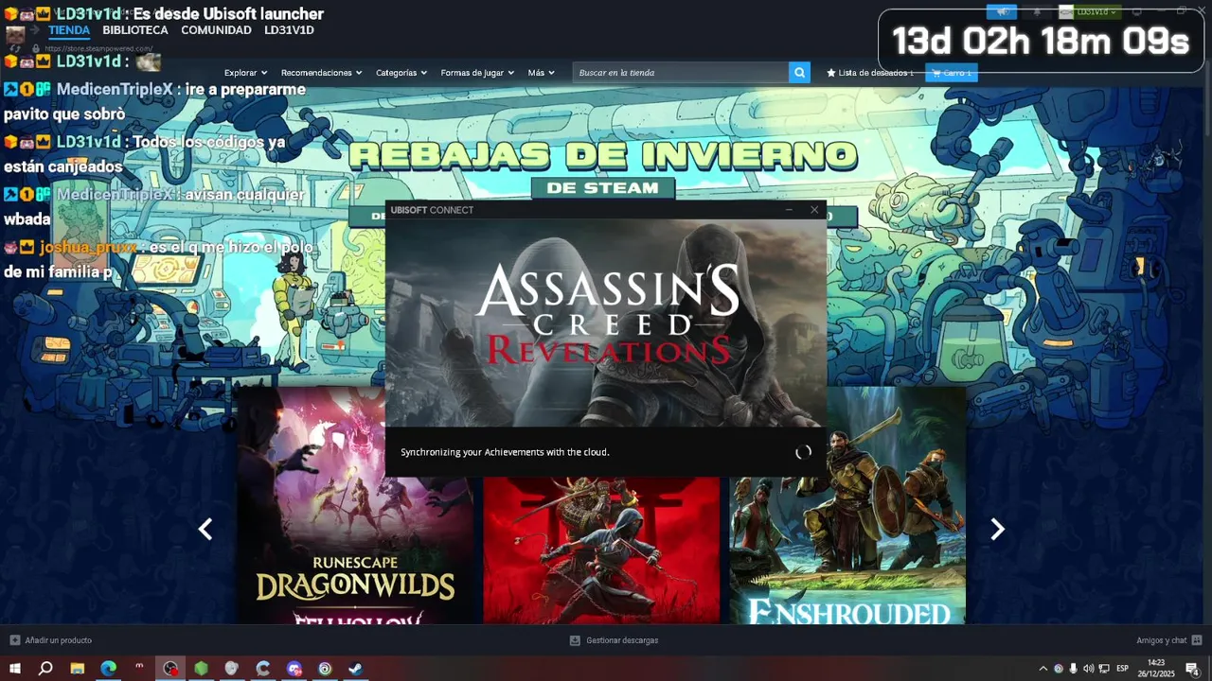Screen dimensions: 1212x681
Task: Click the microphone tray icon
Action: coord(1073,669)
